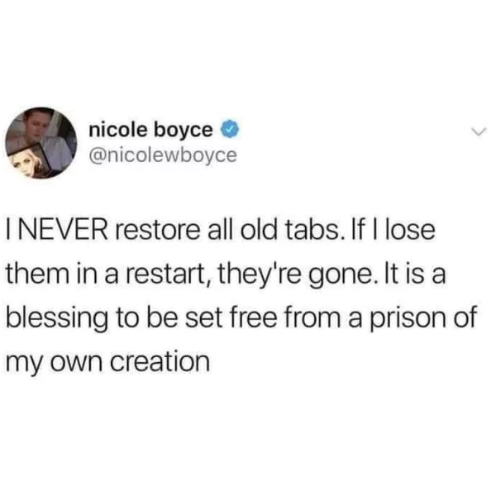Visit the @nicolewboyce handle link
This screenshot has width=496, height=496.
click(x=163, y=155)
